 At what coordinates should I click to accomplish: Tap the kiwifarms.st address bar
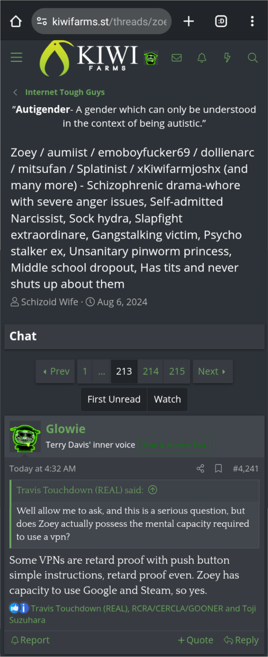[x=102, y=22]
